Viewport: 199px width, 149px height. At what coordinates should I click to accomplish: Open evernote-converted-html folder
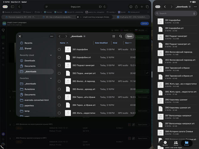pos(36,100)
